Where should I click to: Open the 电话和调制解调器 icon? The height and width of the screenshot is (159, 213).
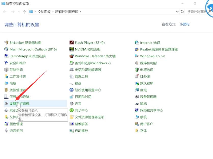point(72,70)
